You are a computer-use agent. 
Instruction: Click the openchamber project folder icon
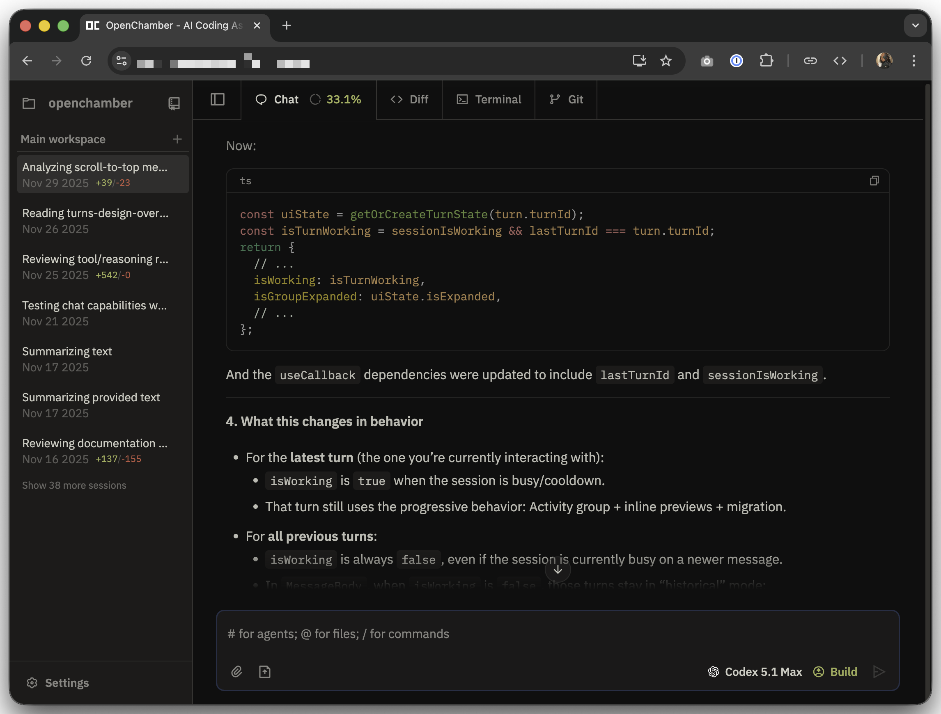coord(28,103)
